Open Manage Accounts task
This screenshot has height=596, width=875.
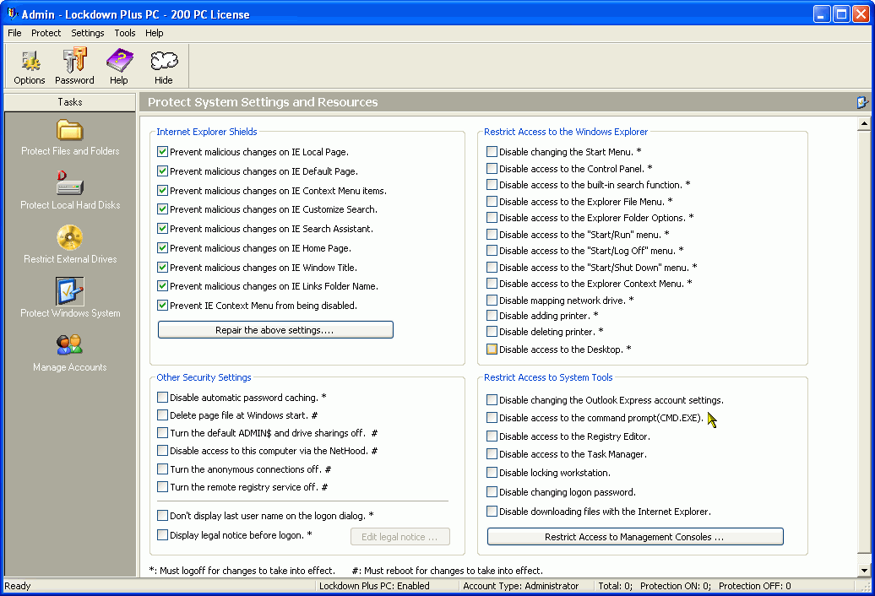click(70, 354)
